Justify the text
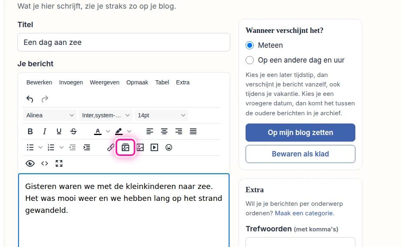 (193, 131)
